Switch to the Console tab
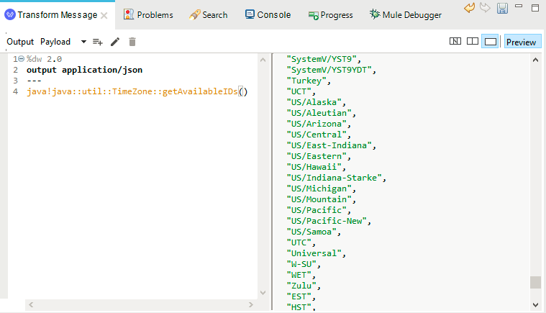 (268, 15)
